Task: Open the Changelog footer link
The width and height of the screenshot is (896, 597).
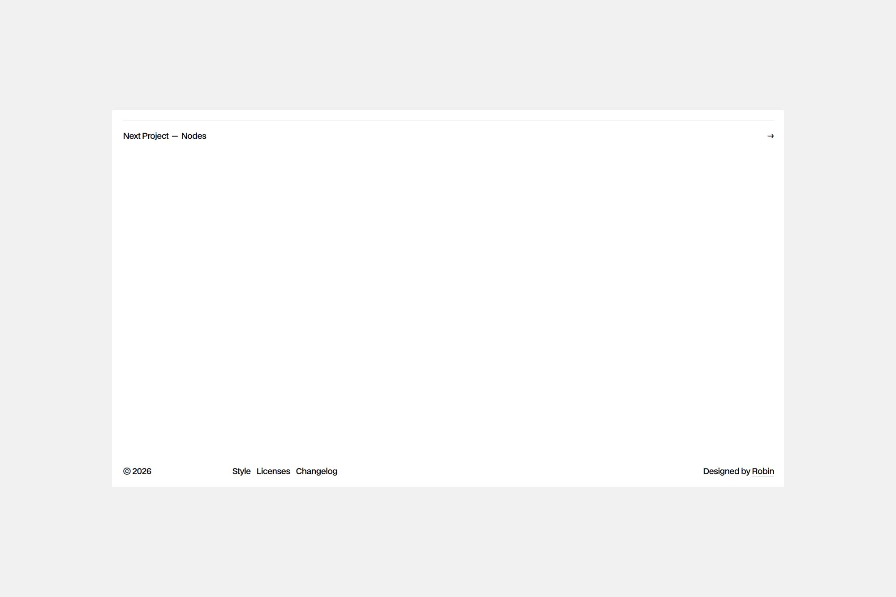Action: (316, 471)
